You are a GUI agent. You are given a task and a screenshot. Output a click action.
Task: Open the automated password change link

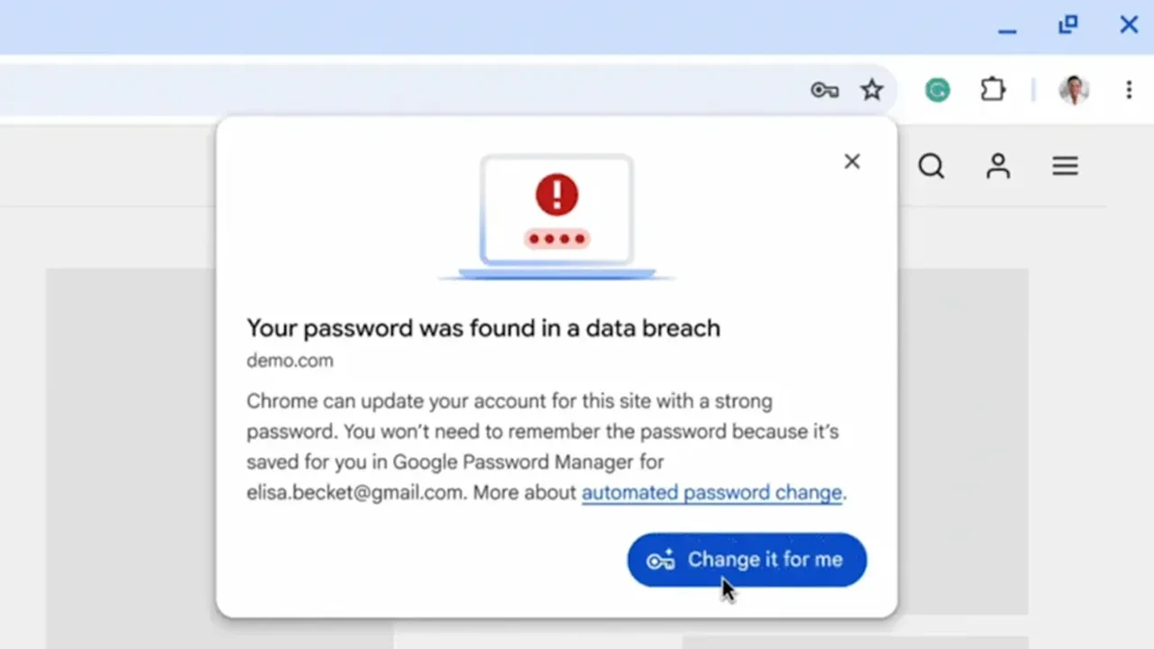712,492
